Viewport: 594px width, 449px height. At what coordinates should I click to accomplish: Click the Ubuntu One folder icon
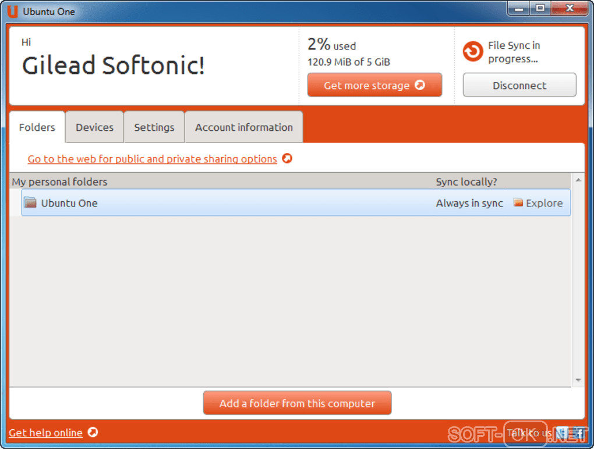click(30, 203)
